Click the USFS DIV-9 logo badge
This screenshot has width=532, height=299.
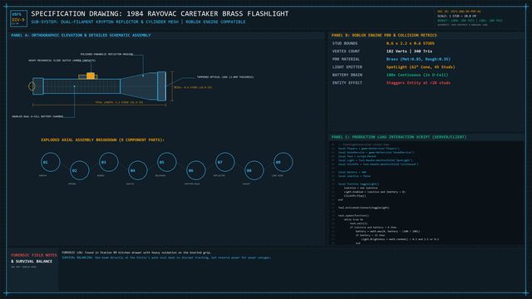coord(18,18)
